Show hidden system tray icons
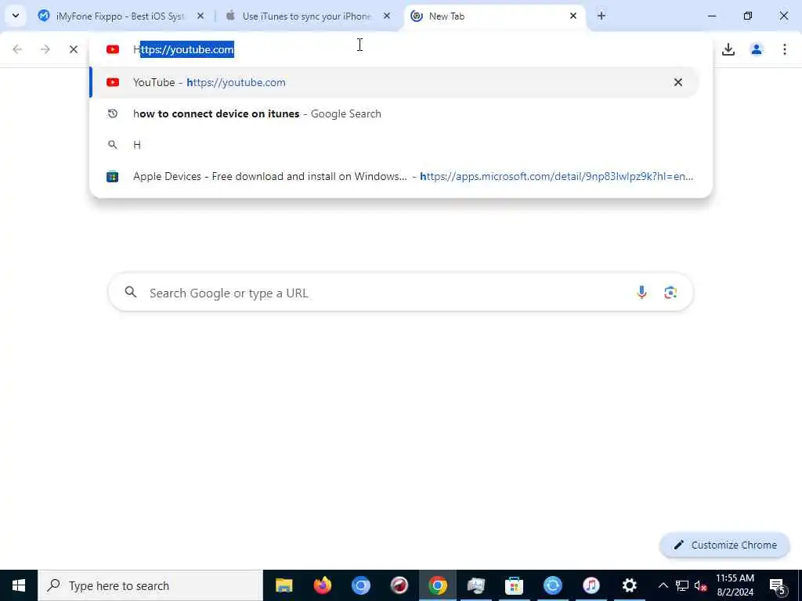Screen dimensions: 802x601 pyautogui.click(x=663, y=585)
